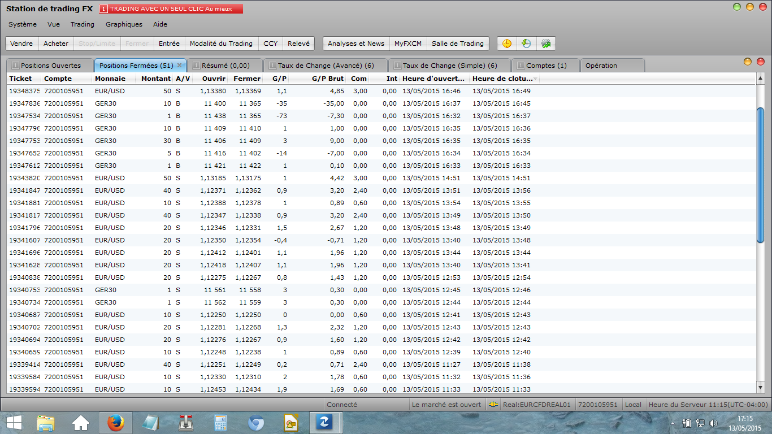Click the Analyses et News button
Screen dimensions: 772x434
point(355,44)
